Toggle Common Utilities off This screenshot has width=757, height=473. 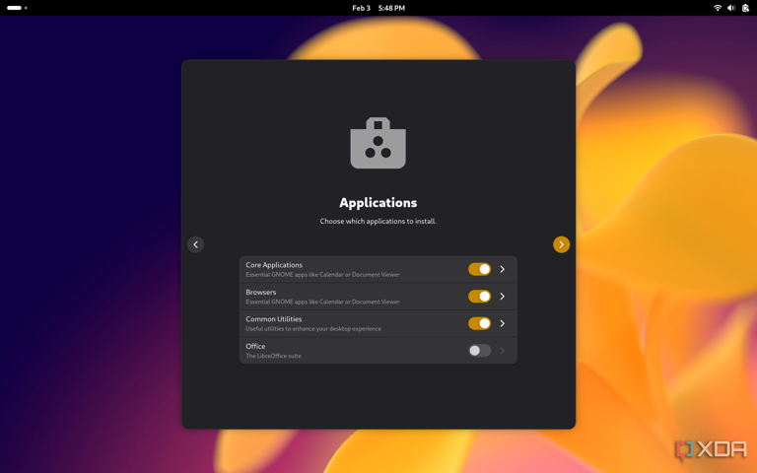[479, 323]
